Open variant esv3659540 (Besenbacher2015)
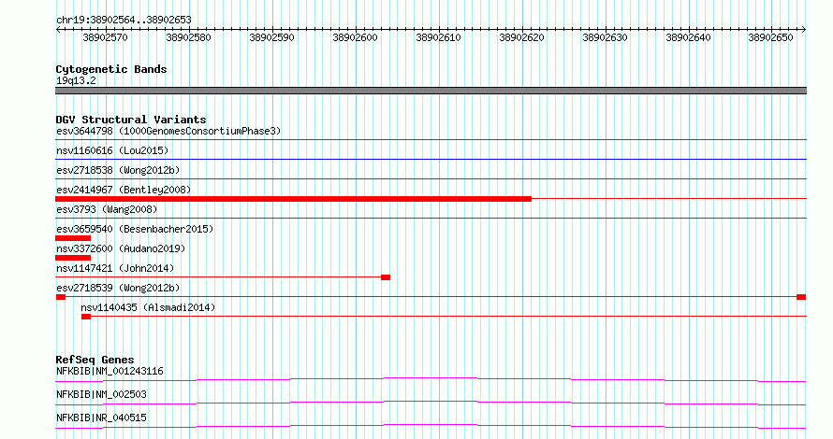The height and width of the screenshot is (439, 833). click(135, 229)
